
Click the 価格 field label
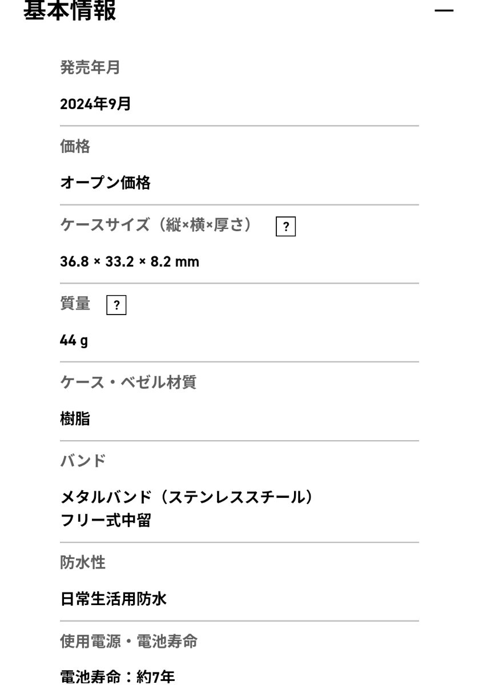click(75, 147)
